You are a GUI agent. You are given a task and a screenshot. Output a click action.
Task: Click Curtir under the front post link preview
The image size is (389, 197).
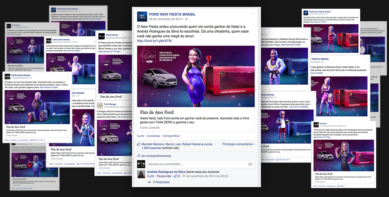coord(141,136)
